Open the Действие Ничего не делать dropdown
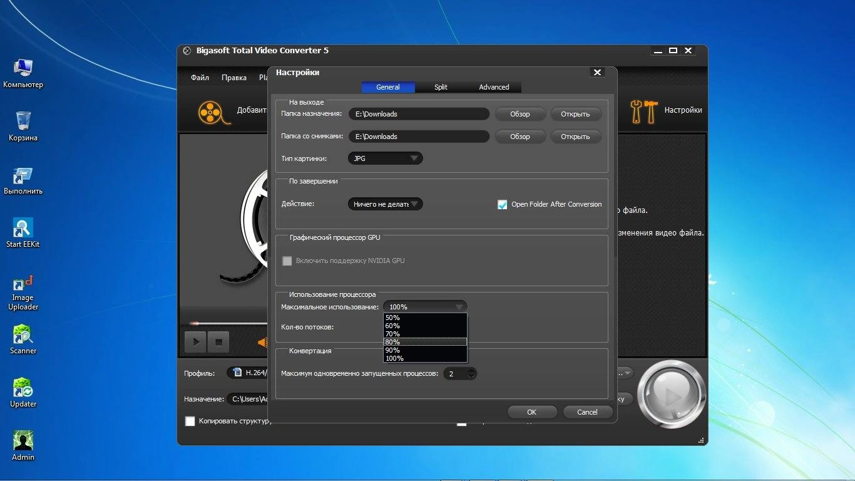The height and width of the screenshot is (481, 855). pyautogui.click(x=386, y=204)
